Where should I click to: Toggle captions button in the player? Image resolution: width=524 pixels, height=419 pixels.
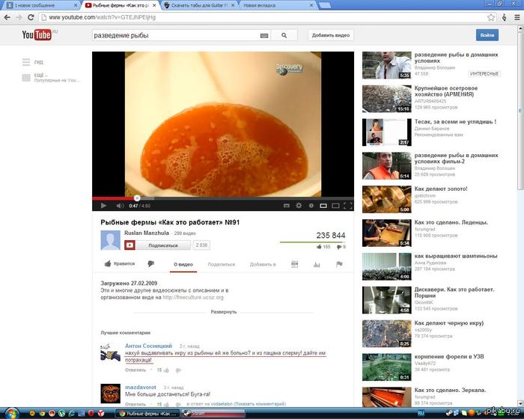pyautogui.click(x=287, y=205)
